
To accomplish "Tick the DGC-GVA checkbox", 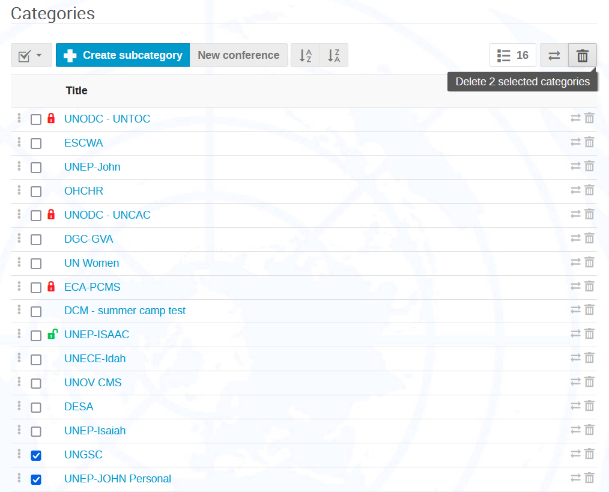I will point(36,240).
